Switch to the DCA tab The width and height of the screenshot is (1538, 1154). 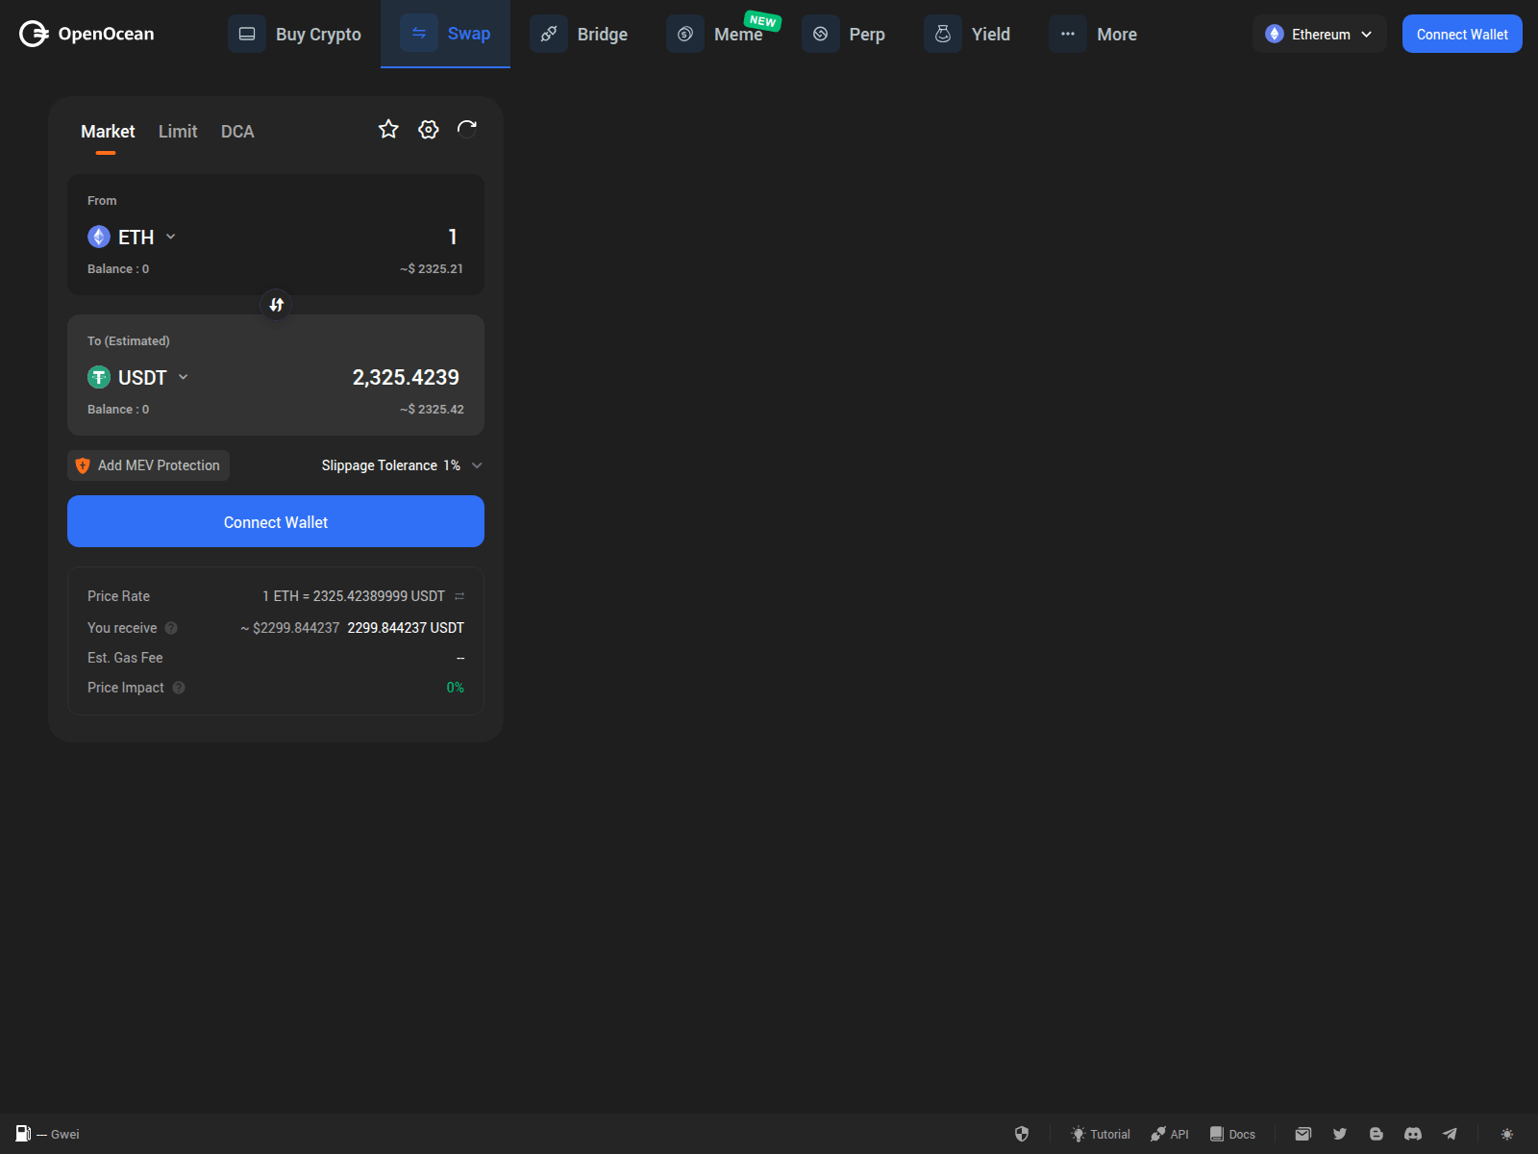coord(237,131)
